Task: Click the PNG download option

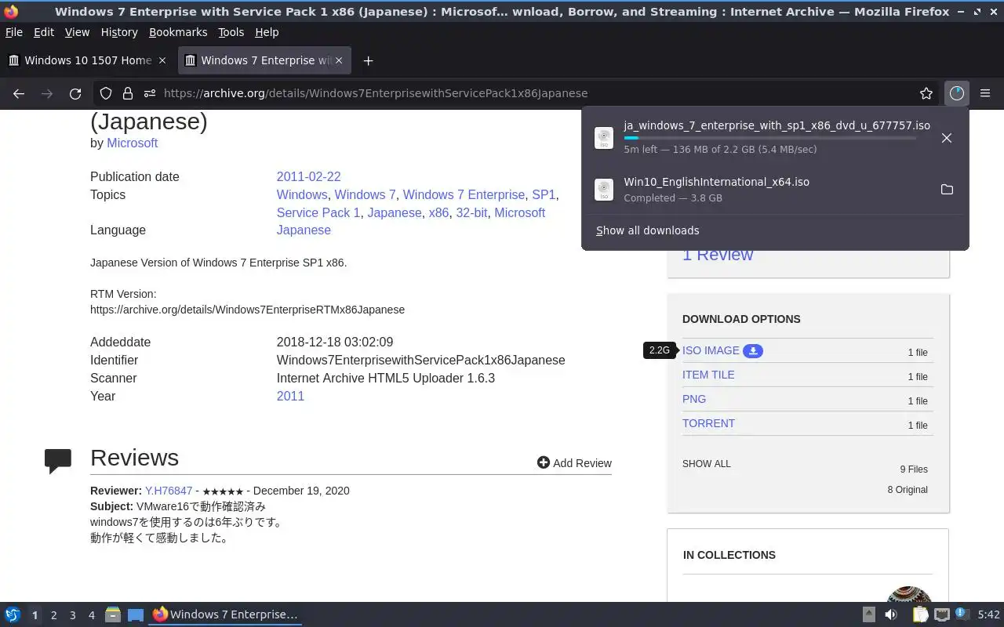Action: [694, 399]
